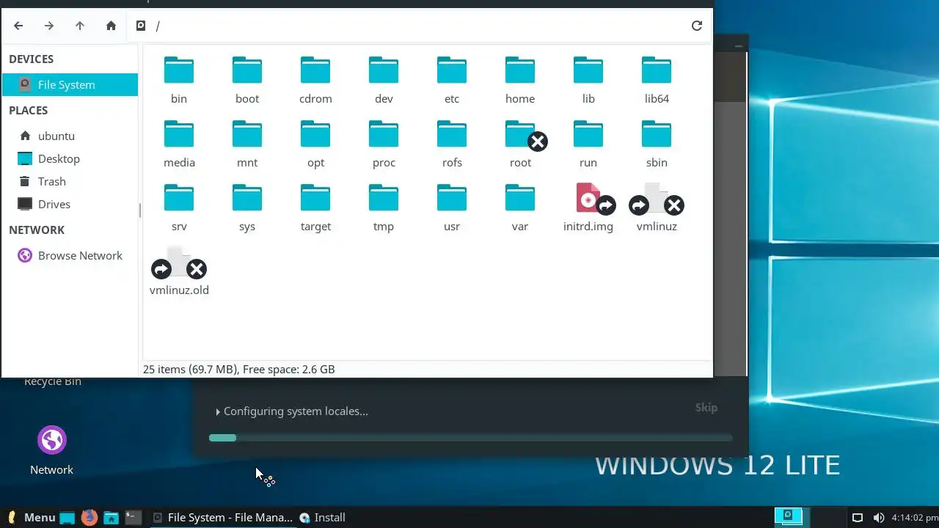Open Trash in sidebar
Image resolution: width=939 pixels, height=528 pixels.
click(70, 181)
